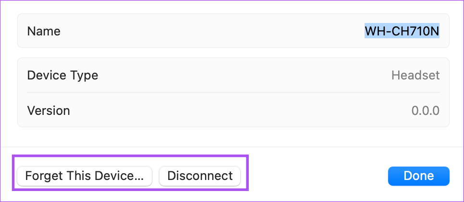Click the Forget This Device… button
Screen dimensions: 464x202
[x=85, y=176]
